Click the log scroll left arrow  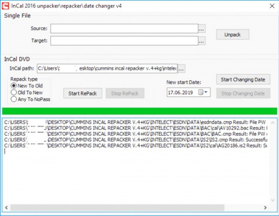coord(6,208)
